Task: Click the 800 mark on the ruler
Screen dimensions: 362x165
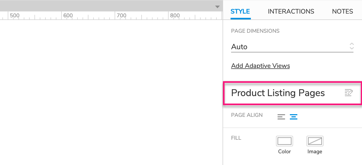Action: point(175,15)
